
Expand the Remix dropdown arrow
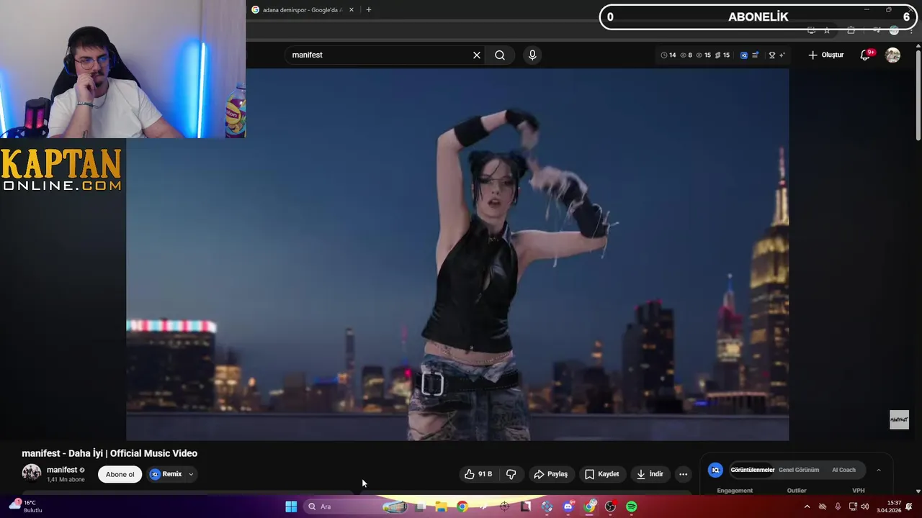coord(191,474)
